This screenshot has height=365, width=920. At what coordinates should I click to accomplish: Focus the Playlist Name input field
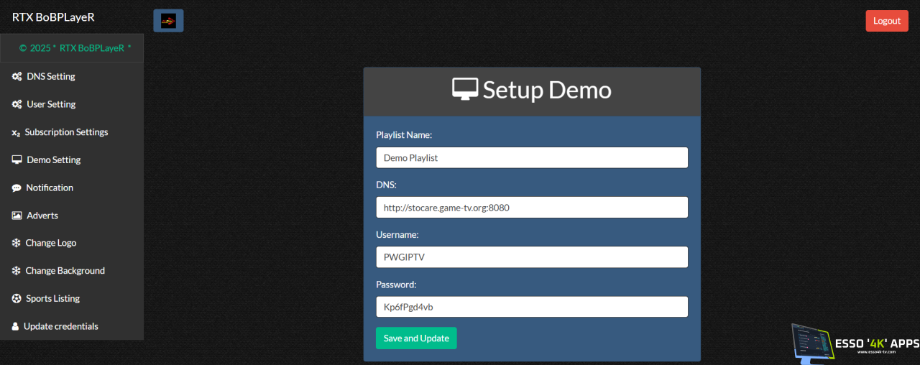(x=532, y=158)
